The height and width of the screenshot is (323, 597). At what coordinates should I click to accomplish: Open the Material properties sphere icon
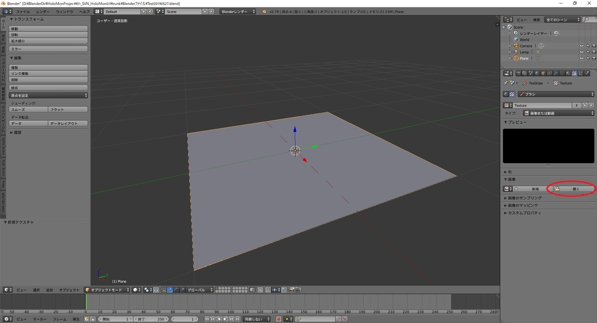568,73
